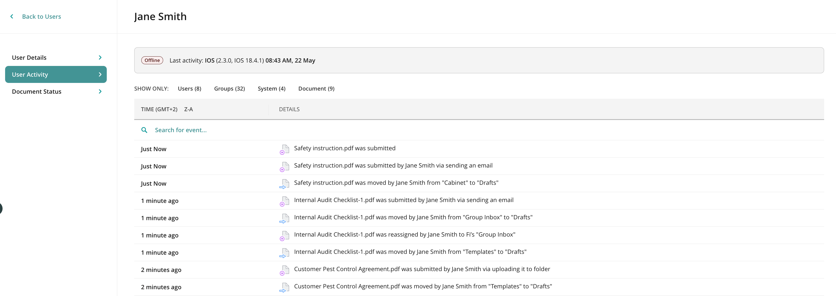Viewport: 836px width, 296px height.
Task: Click icon for Customer Pest Control Agreement submitted row
Action: coord(284,270)
